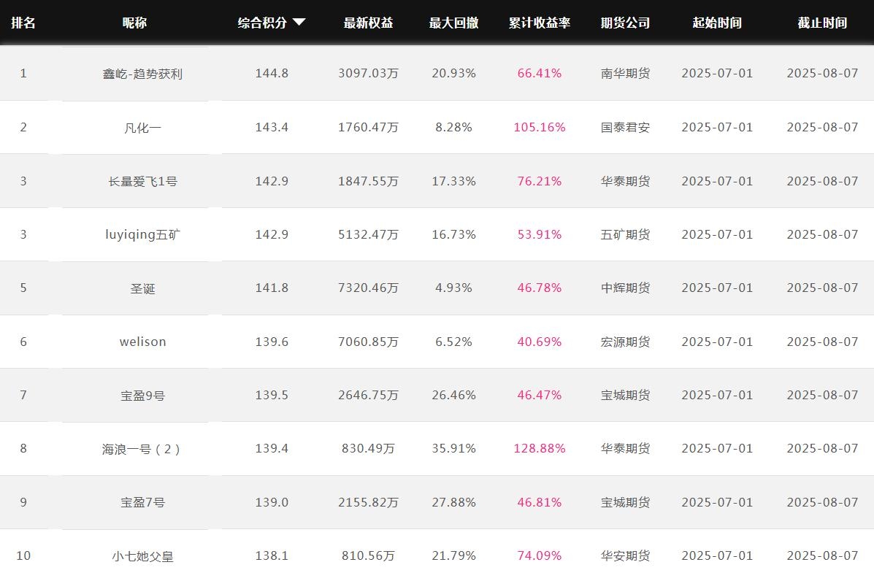The width and height of the screenshot is (874, 581).
Task: Select return rate 53.91%
Action: point(540,234)
